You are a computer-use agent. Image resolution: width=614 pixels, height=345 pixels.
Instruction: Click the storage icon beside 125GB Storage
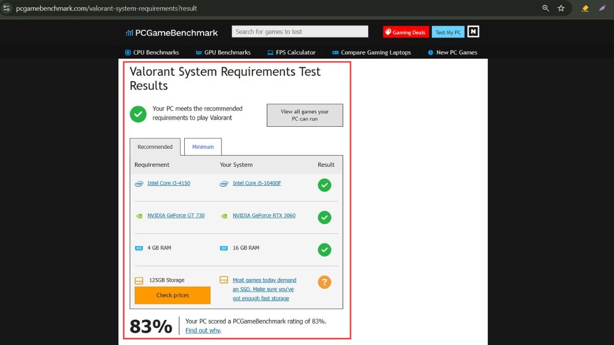click(139, 281)
